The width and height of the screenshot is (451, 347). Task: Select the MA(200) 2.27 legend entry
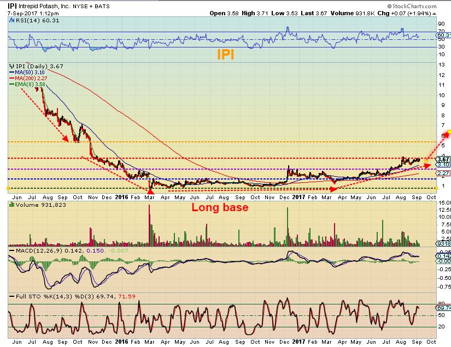pos(31,79)
